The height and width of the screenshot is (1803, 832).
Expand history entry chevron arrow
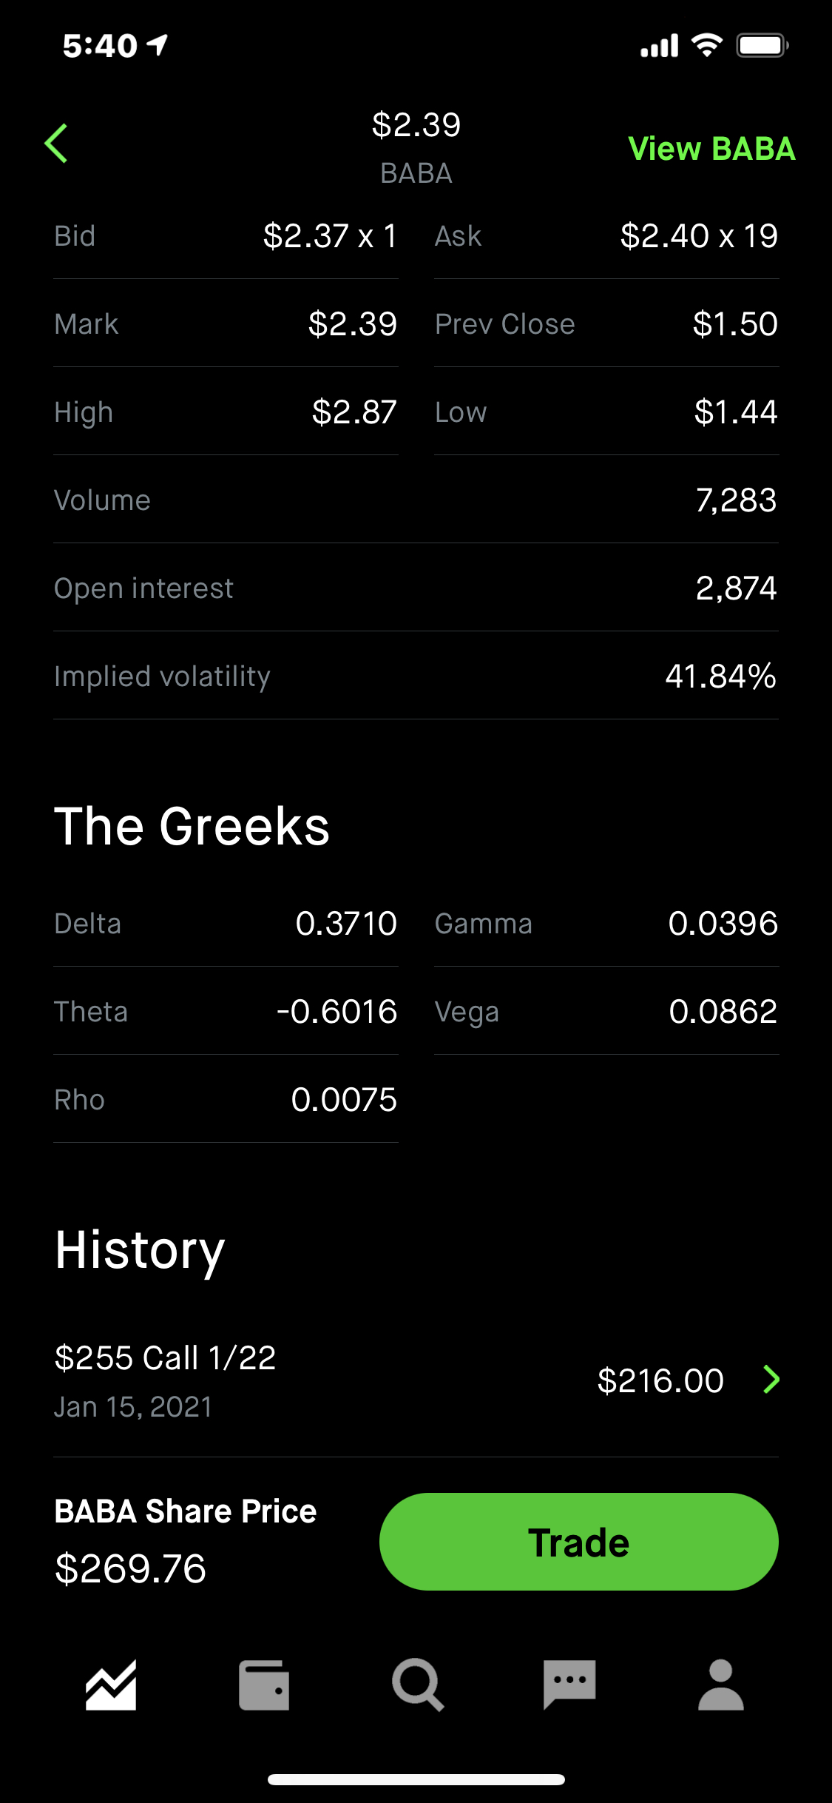[771, 1380]
